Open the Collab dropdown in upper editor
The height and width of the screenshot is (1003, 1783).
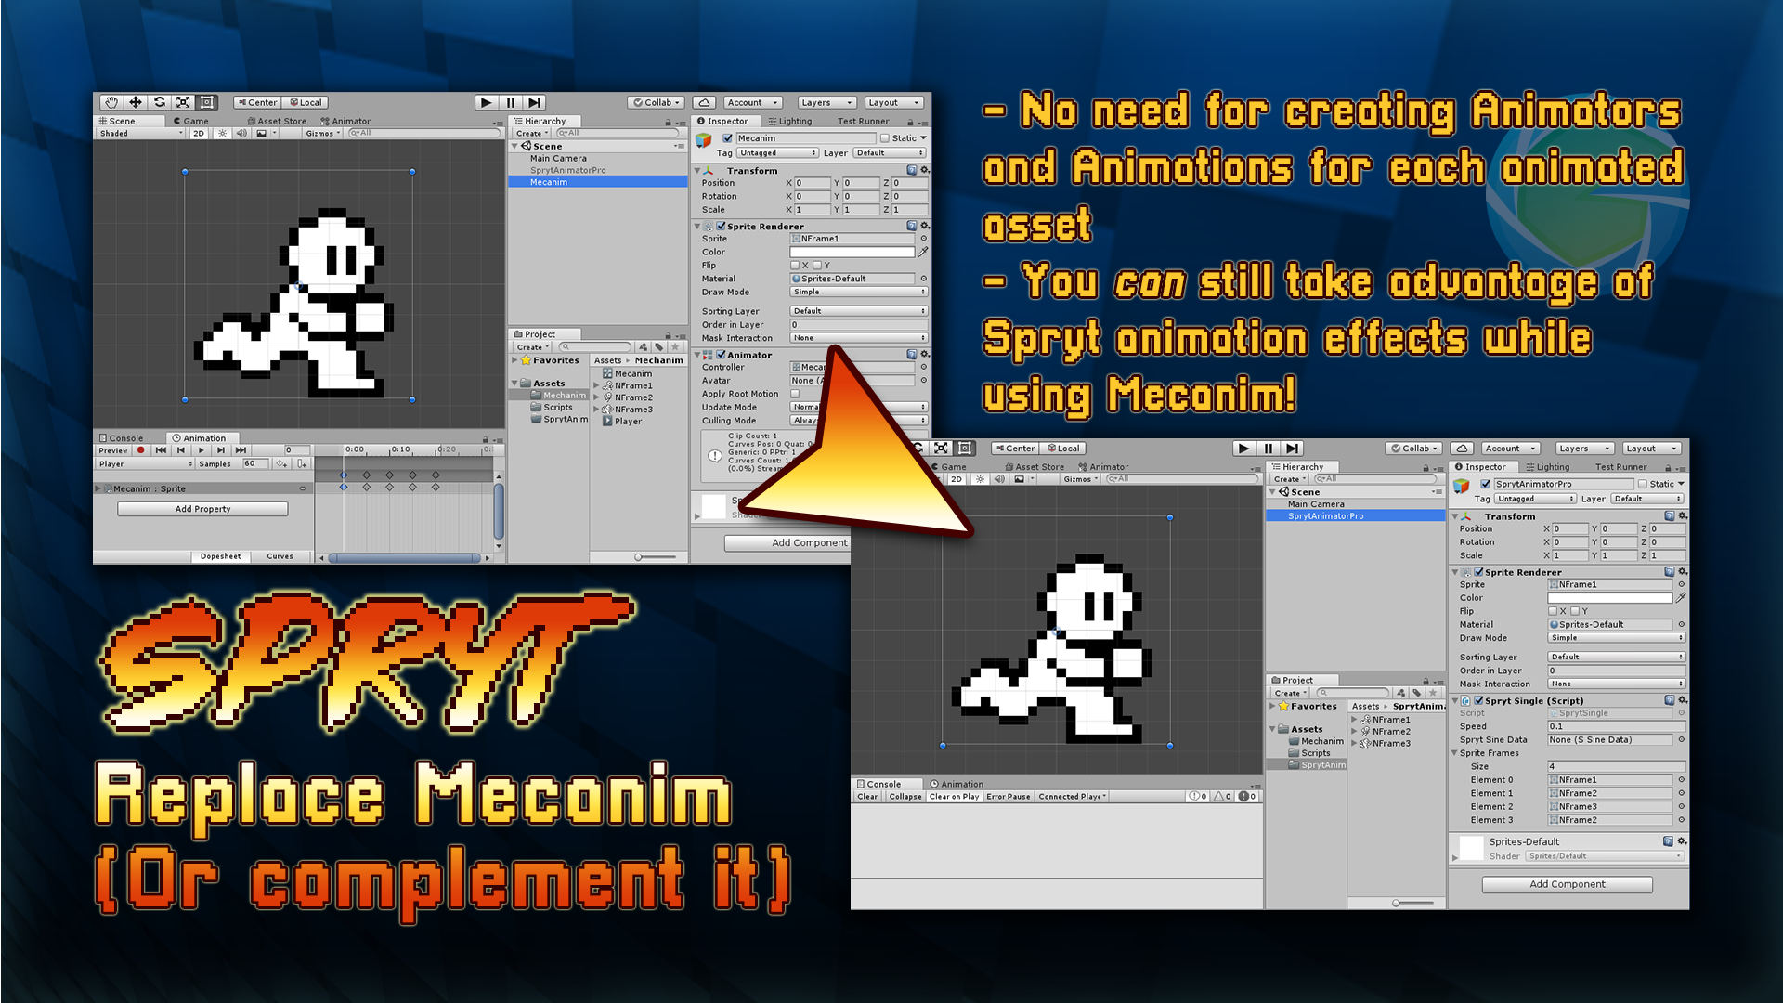656,102
